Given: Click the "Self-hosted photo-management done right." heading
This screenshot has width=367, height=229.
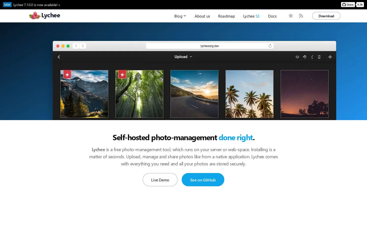Looking at the screenshot, I should 183,138.
